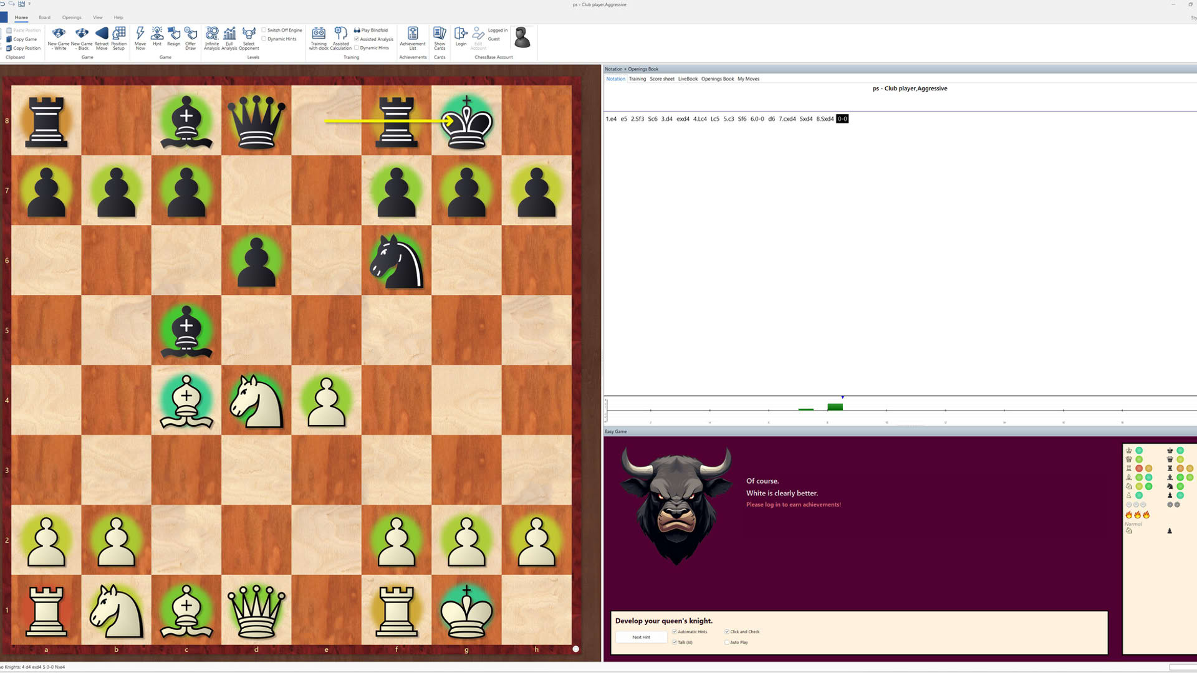This screenshot has height=673, width=1197.
Task: Start Infinite Analysis
Action: [x=212, y=37]
